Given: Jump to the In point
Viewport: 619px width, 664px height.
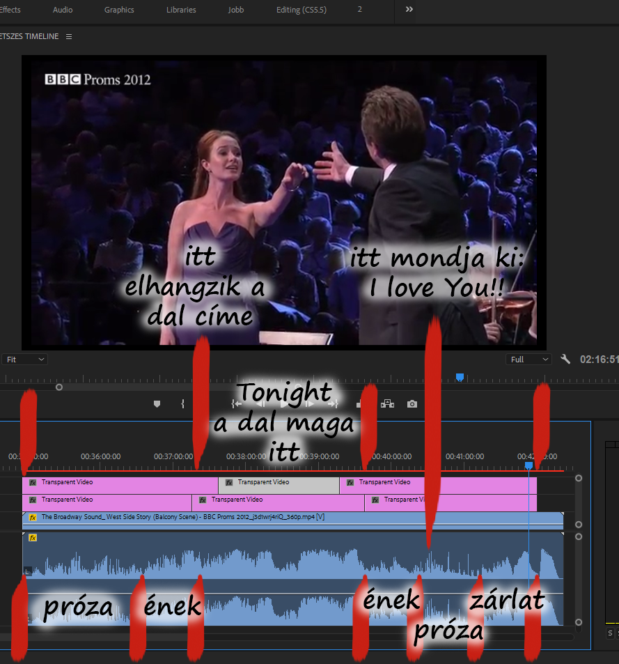Looking at the screenshot, I should (236, 404).
